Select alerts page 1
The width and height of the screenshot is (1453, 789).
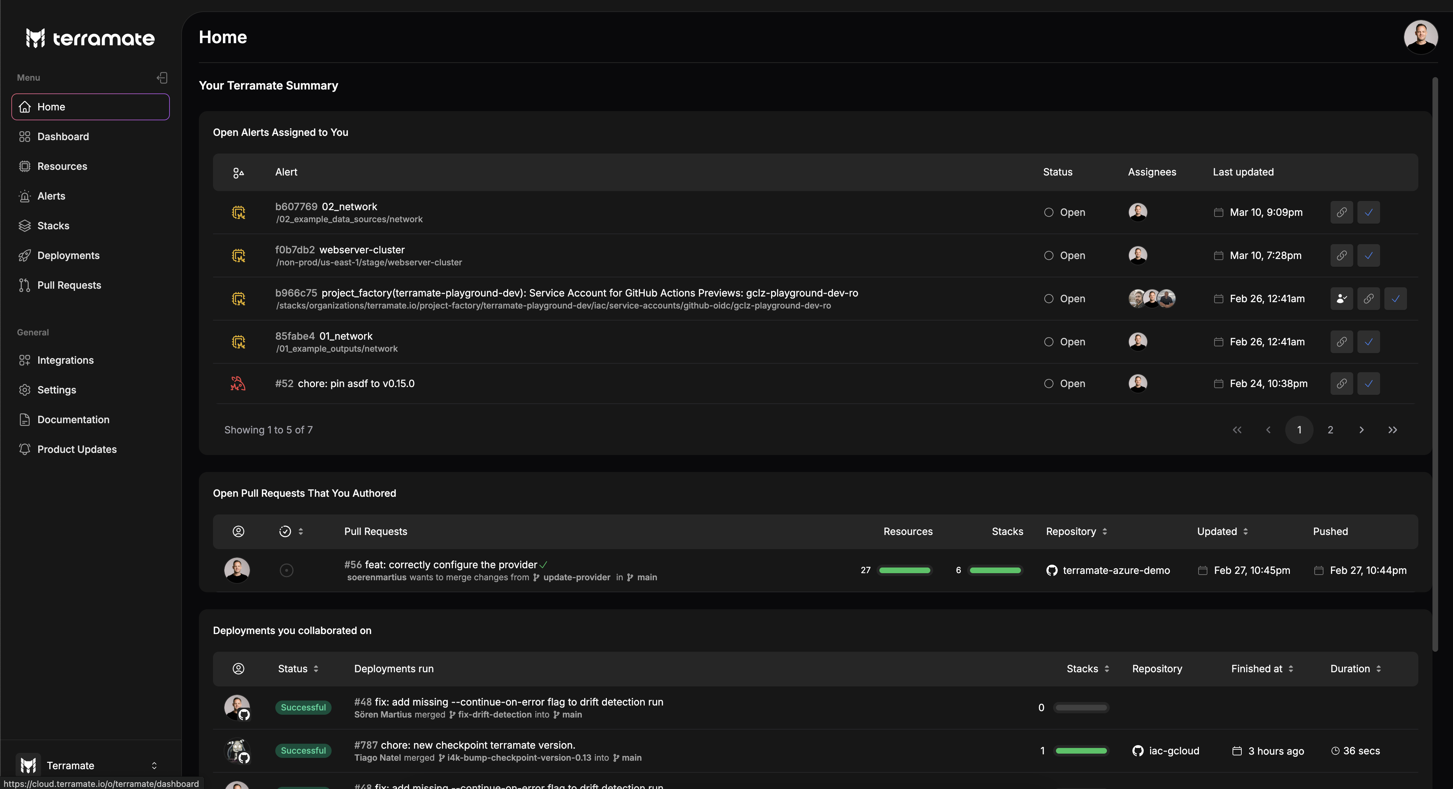(x=1299, y=430)
